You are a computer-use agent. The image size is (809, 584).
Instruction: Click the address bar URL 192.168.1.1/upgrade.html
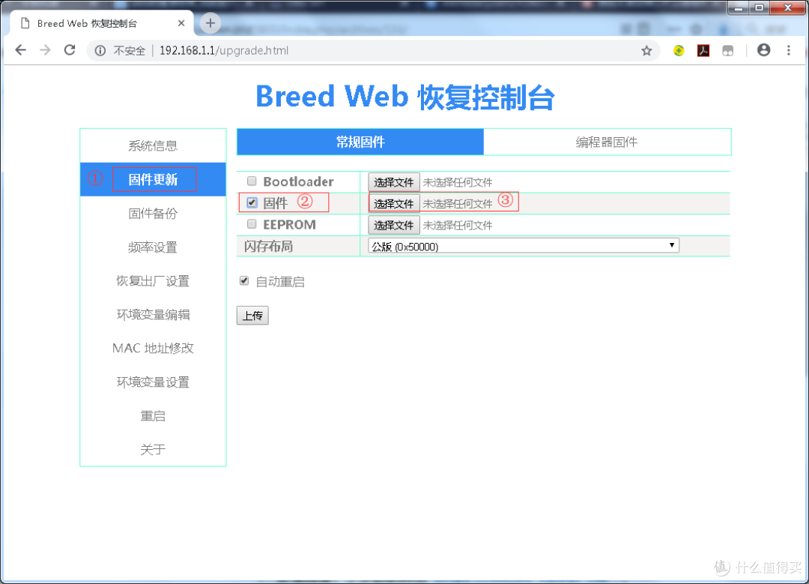224,50
